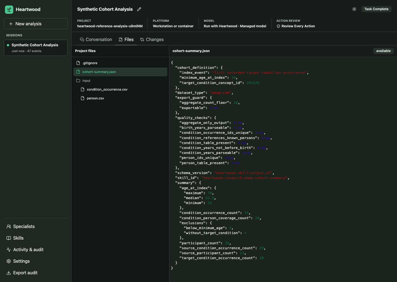Click the Settings gear icon

click(9, 261)
